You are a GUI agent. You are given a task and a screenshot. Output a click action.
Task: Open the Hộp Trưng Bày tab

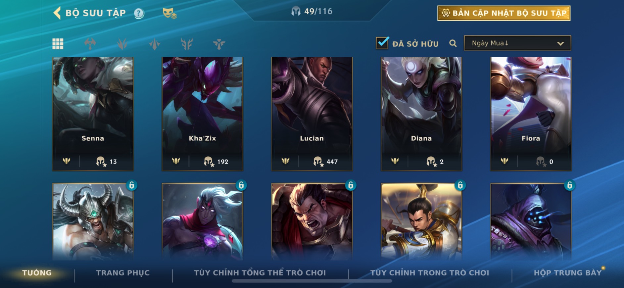pyautogui.click(x=568, y=273)
